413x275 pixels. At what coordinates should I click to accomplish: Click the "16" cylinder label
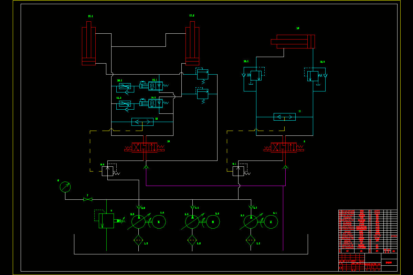click(x=298, y=28)
